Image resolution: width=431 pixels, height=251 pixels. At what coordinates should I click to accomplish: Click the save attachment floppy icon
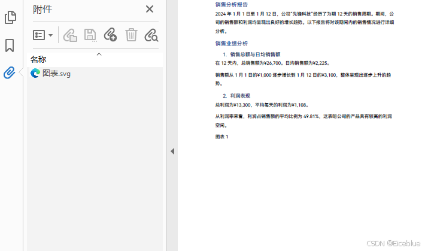(x=90, y=35)
